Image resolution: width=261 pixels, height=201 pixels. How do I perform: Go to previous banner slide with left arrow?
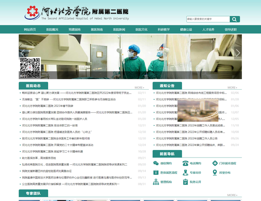point(23,53)
